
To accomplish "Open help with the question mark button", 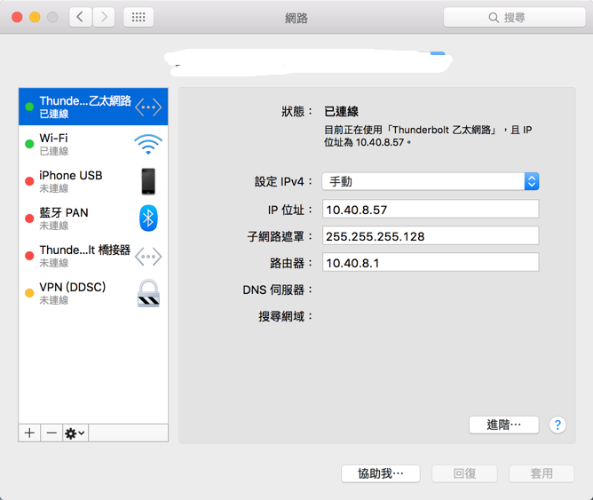I will click(x=557, y=425).
